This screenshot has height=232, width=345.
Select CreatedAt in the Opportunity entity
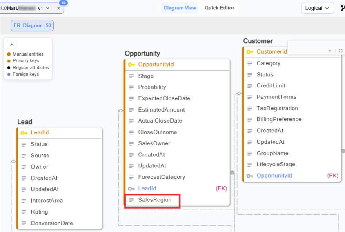click(x=151, y=155)
